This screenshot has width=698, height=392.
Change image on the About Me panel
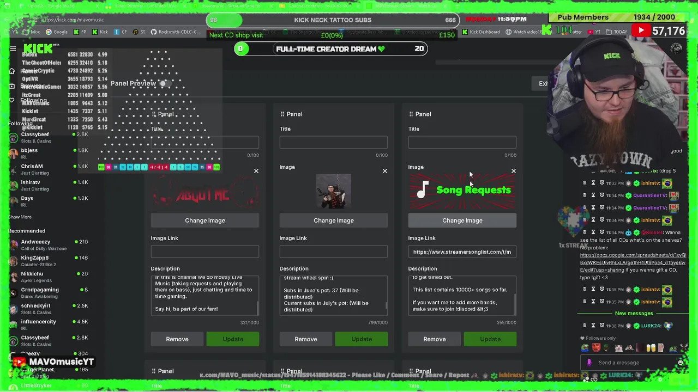[205, 220]
